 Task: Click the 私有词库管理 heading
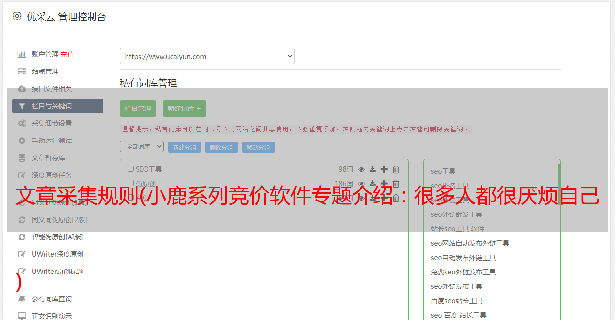pyautogui.click(x=149, y=83)
